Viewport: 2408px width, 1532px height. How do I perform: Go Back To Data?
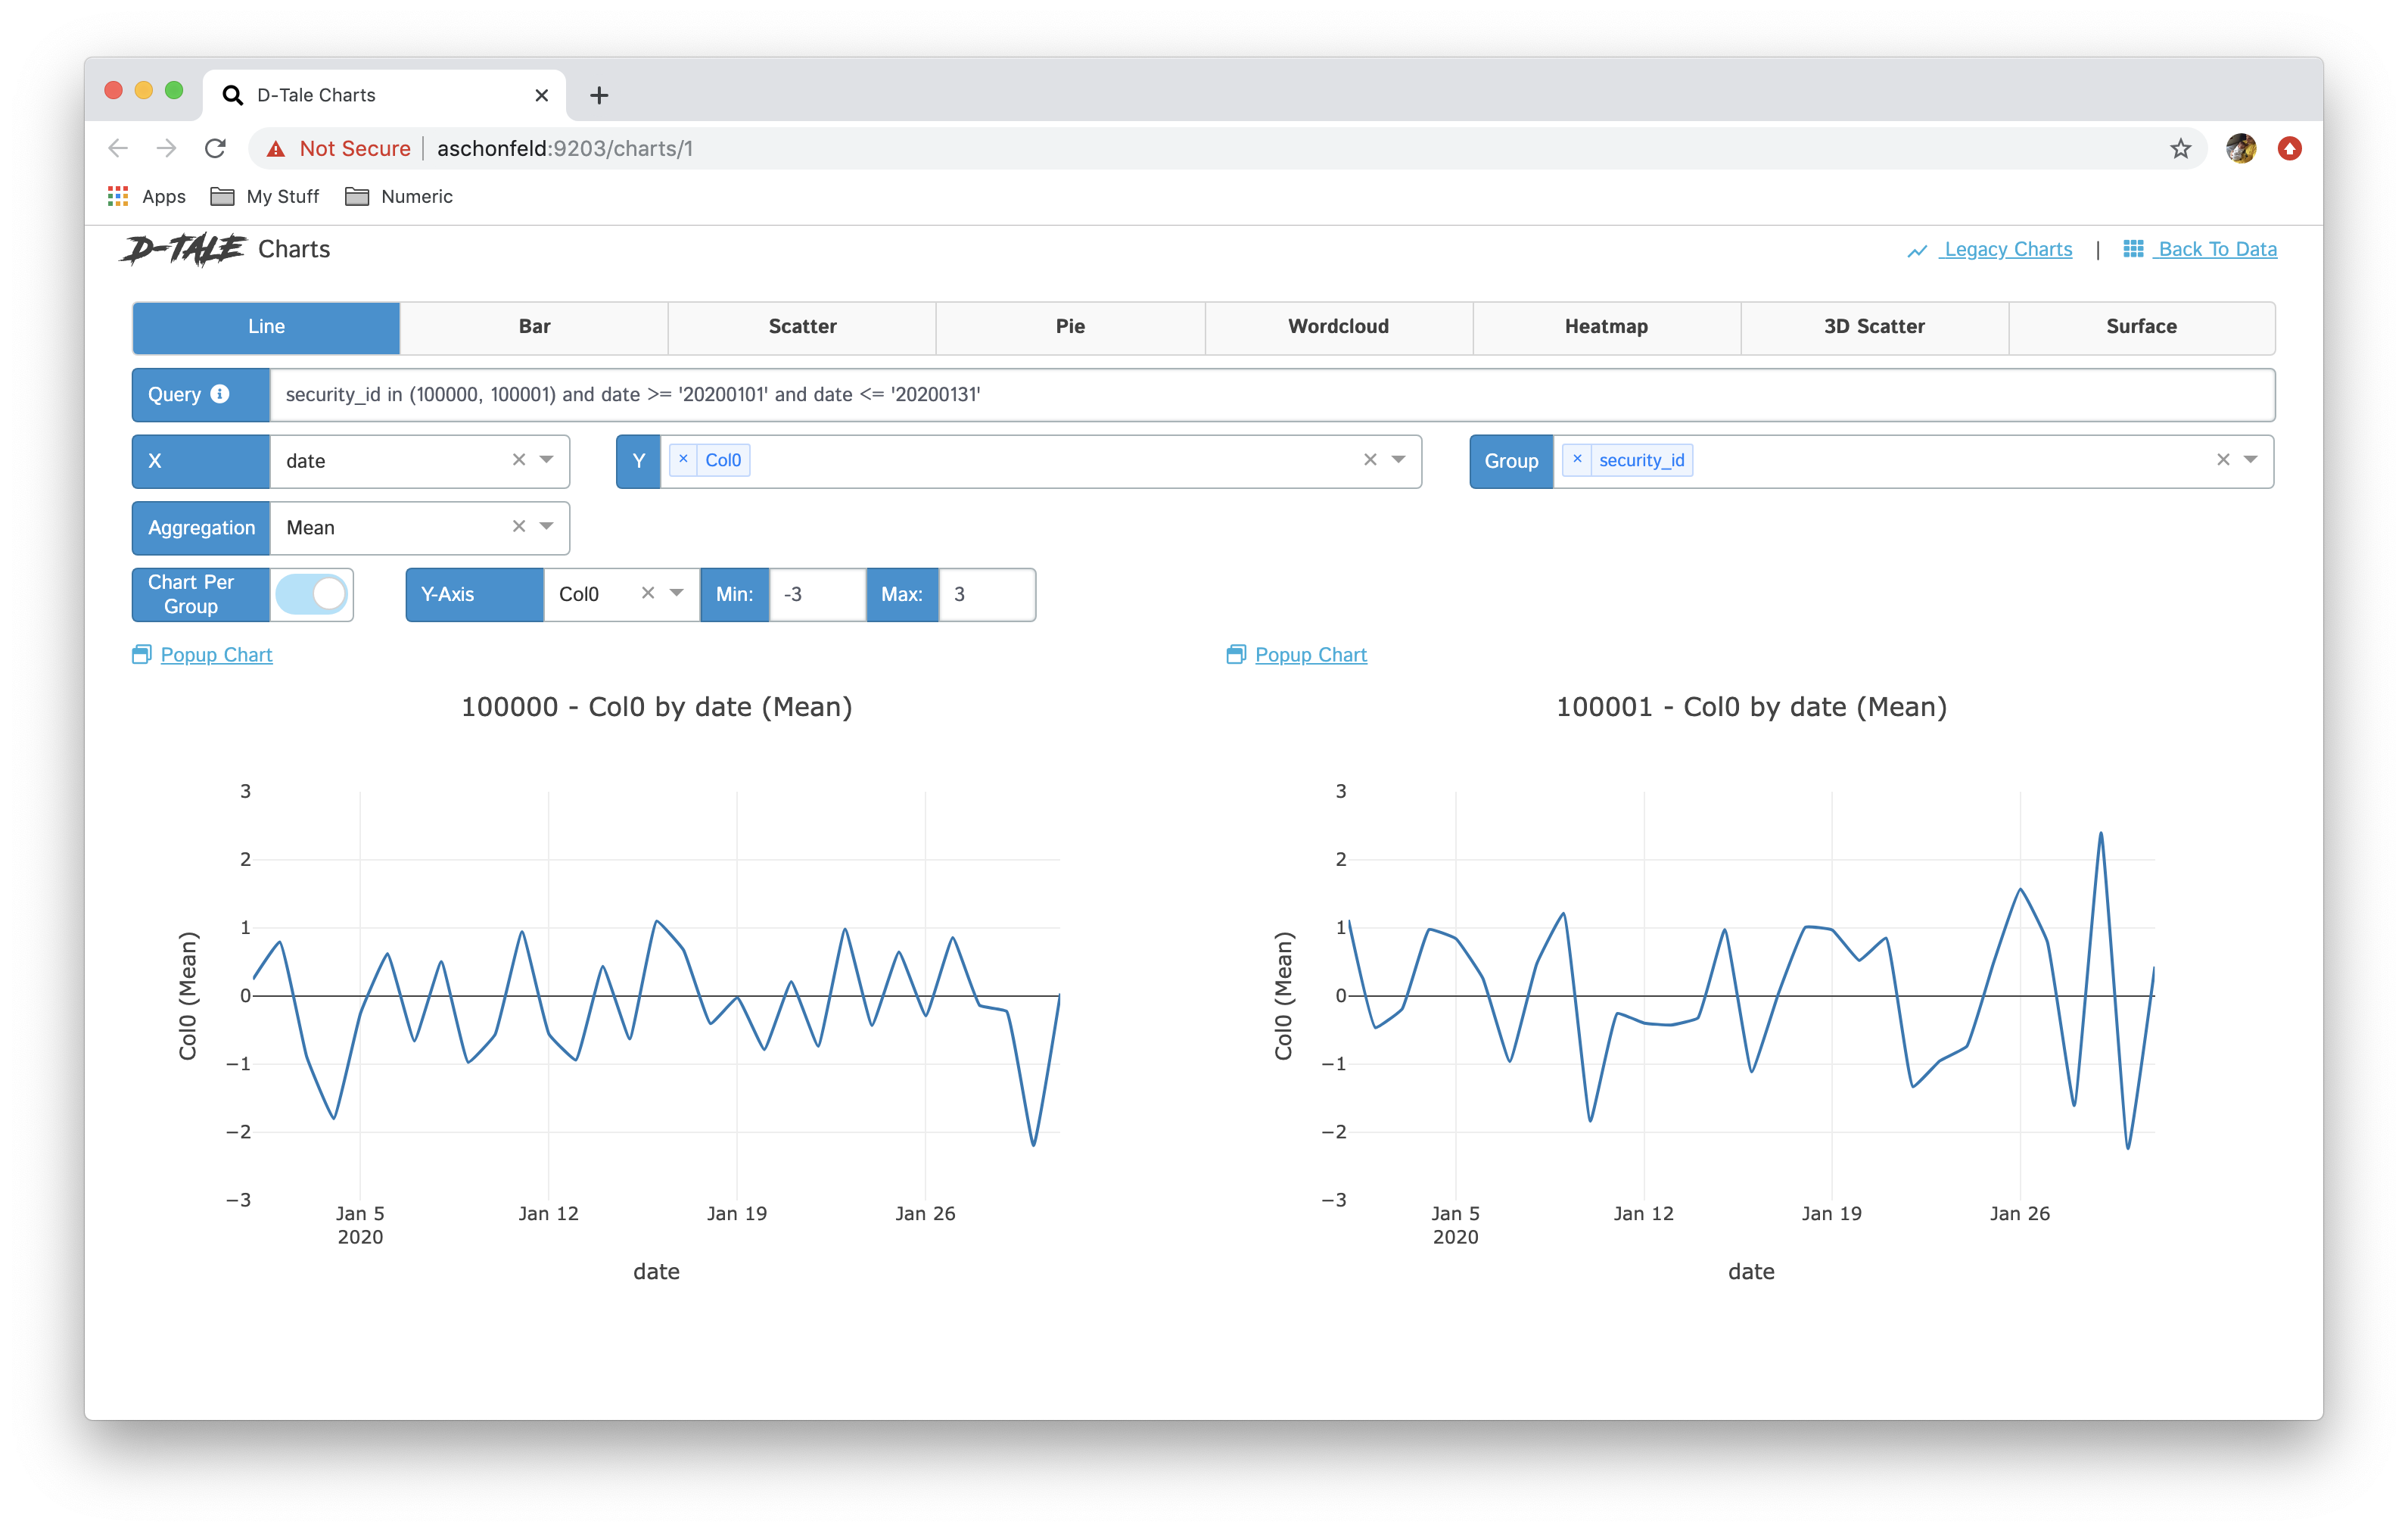[2216, 249]
